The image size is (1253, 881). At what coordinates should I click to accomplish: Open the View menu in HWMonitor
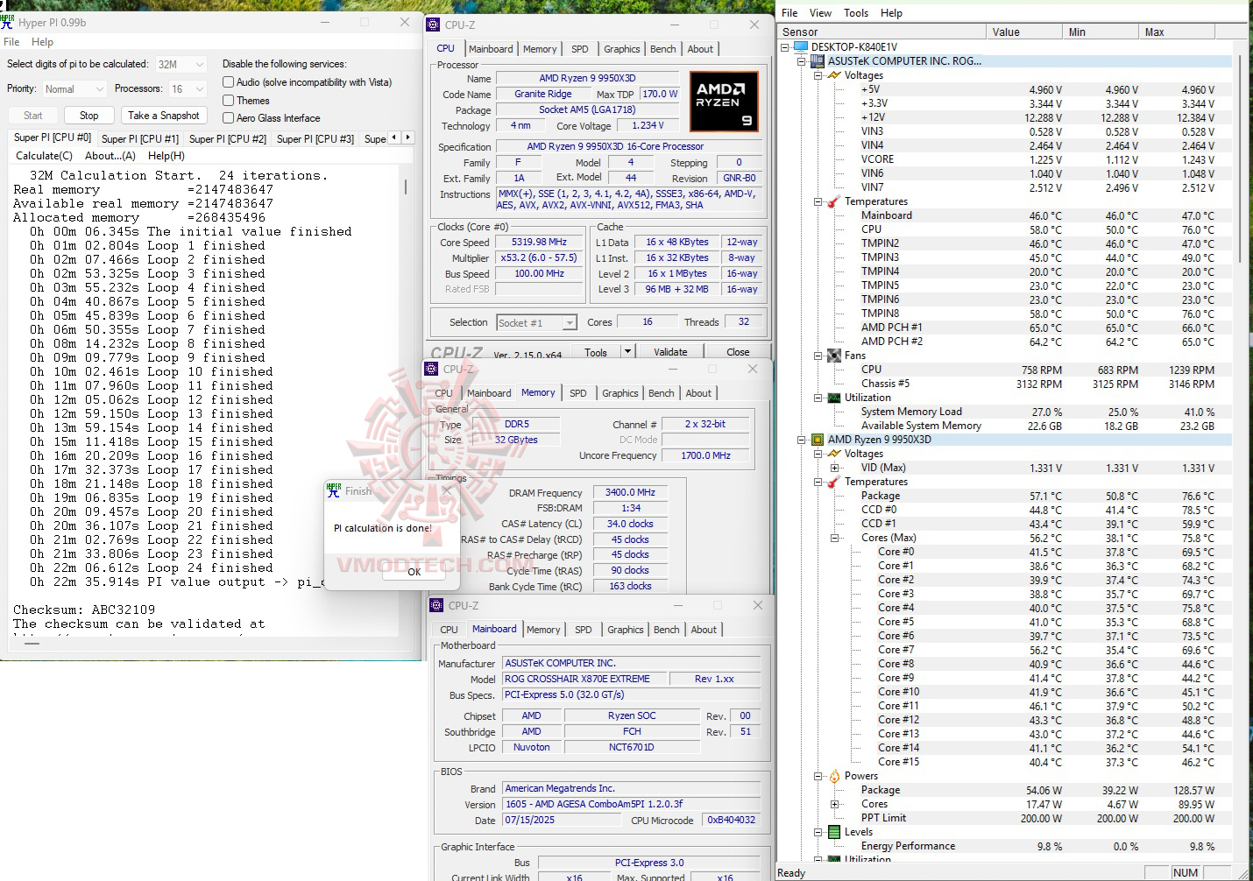pos(820,12)
